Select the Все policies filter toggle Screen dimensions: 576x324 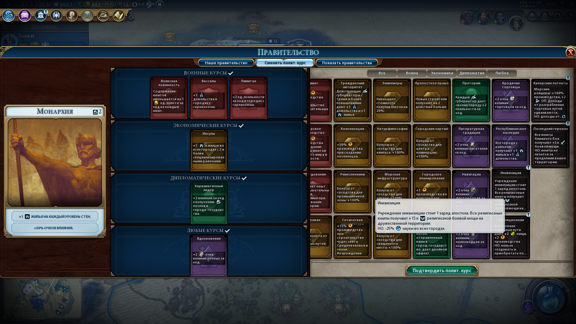[x=381, y=73]
